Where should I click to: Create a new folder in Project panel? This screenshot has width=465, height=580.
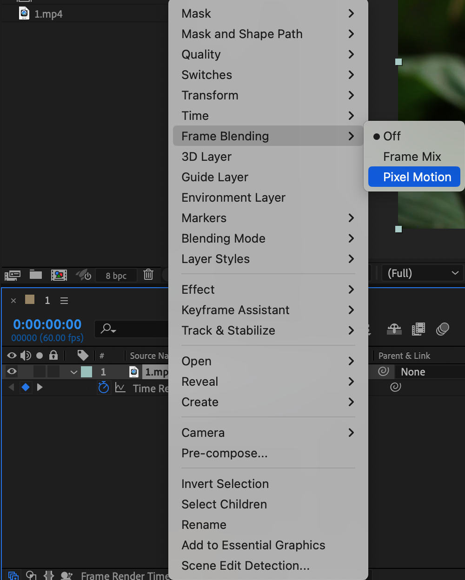[36, 275]
